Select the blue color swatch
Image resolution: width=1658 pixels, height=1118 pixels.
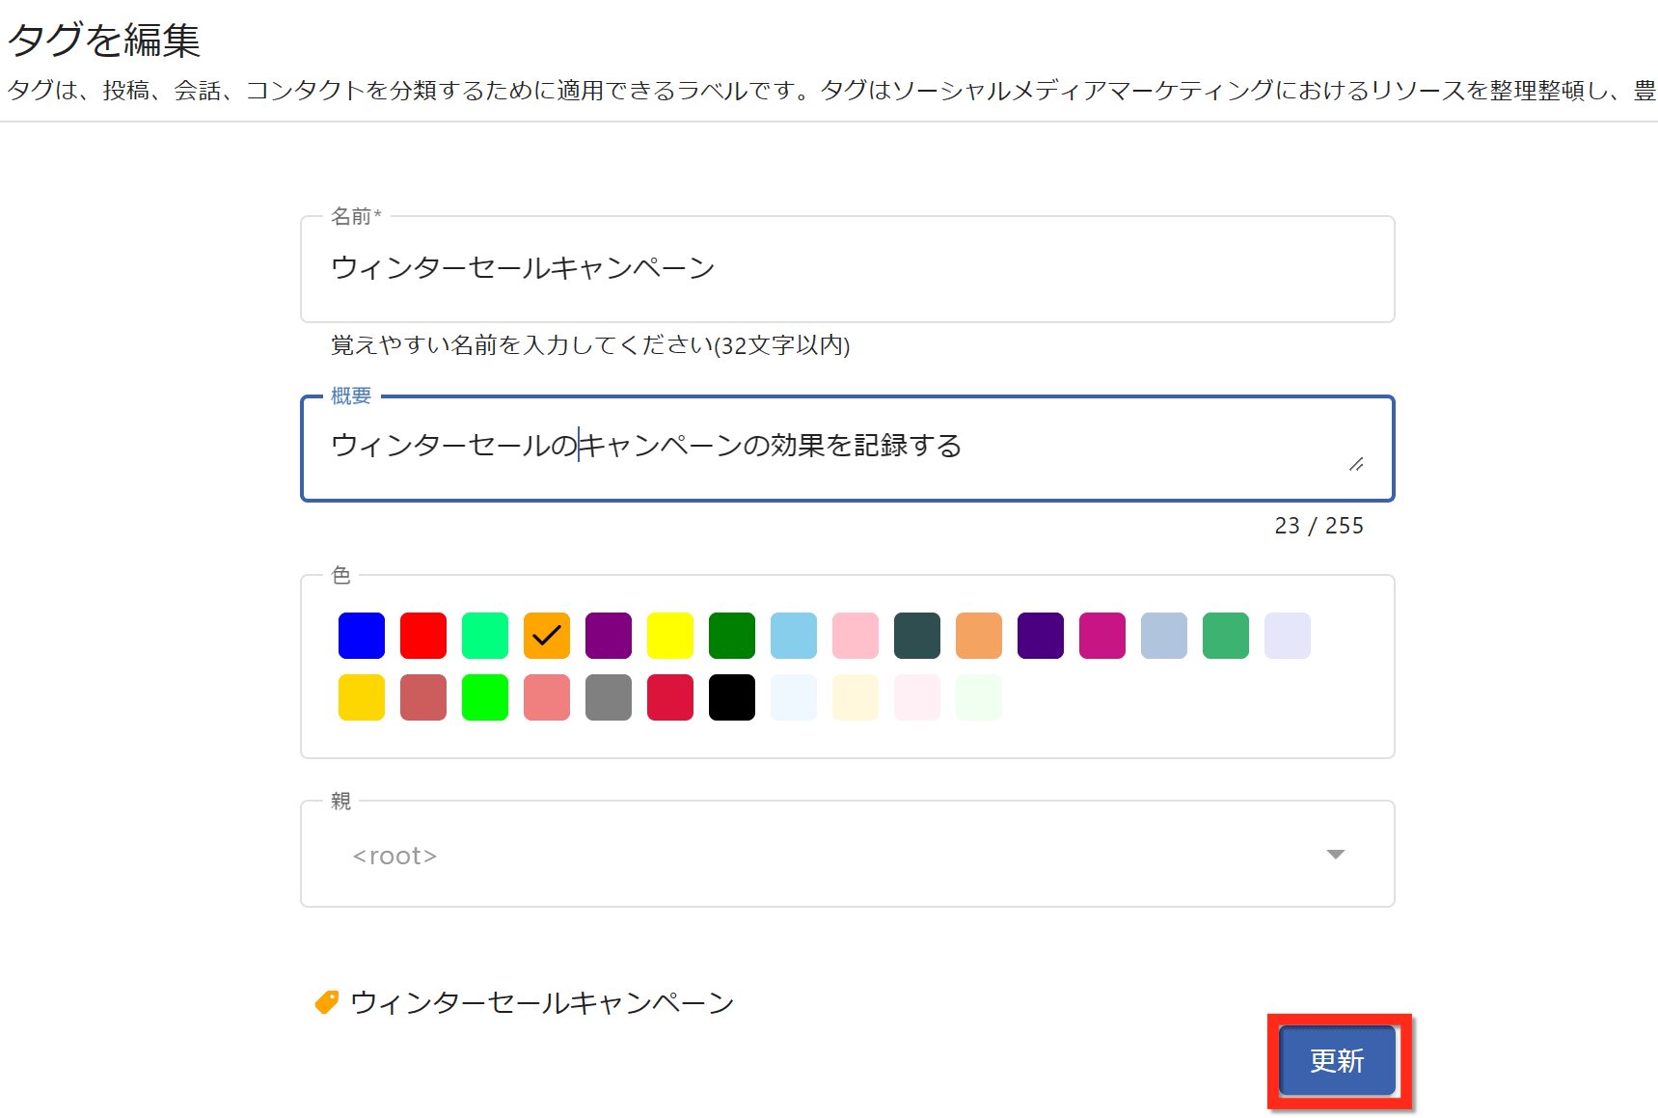pos(362,636)
